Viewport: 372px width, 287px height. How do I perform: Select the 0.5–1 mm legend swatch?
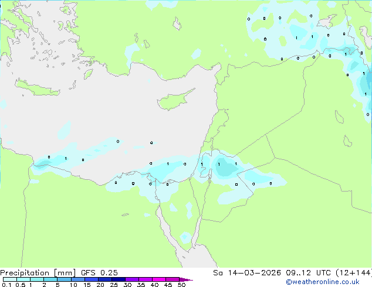(23, 279)
